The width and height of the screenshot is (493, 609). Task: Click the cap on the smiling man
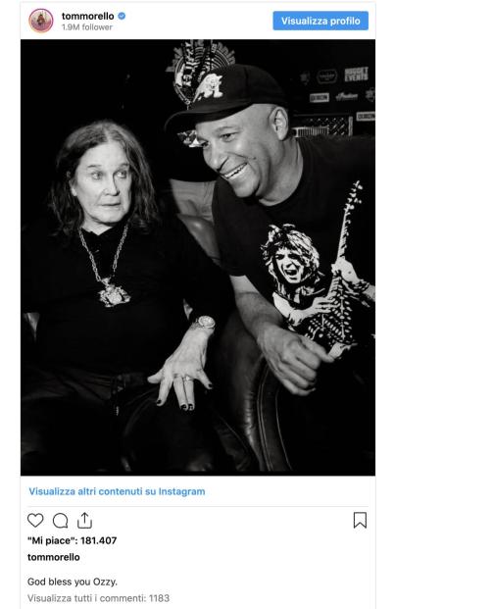coord(227,97)
